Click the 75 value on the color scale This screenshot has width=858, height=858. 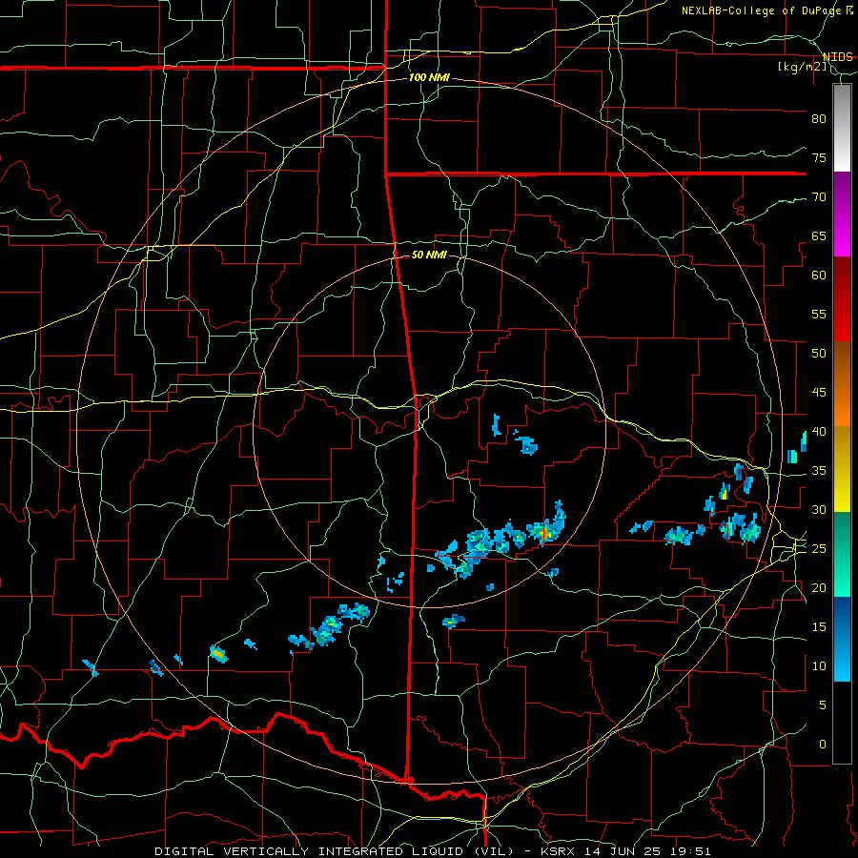819,158
